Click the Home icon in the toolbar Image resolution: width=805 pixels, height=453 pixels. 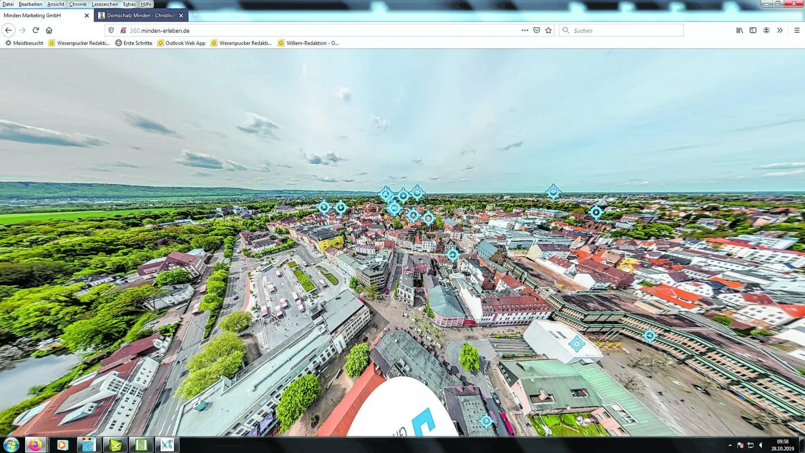coord(49,30)
